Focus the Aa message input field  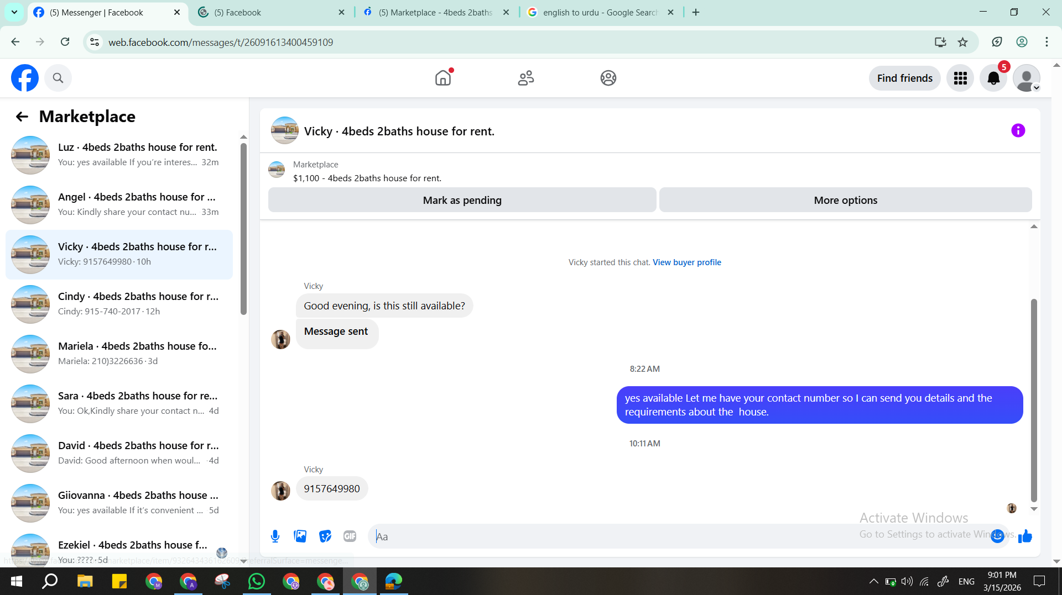[680, 536]
